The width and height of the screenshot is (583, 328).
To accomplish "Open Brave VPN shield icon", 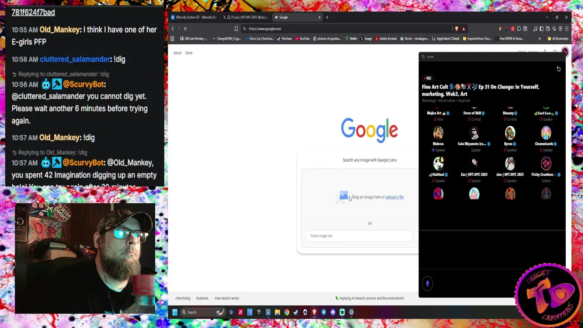I will (x=560, y=29).
